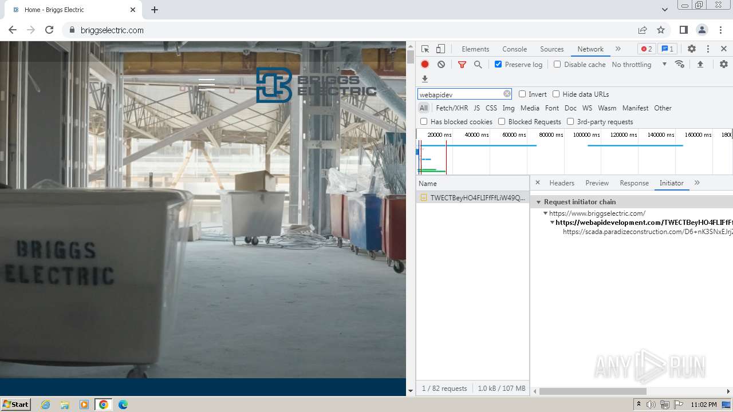Switch to Elements panel

tap(475, 49)
